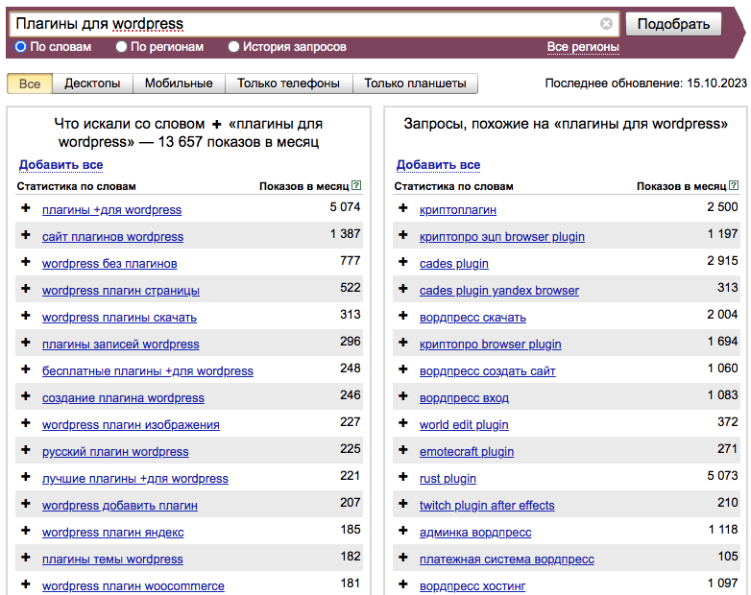Add 'wordpress добавить плагин' with its plus icon
The image size is (751, 595).
26,503
